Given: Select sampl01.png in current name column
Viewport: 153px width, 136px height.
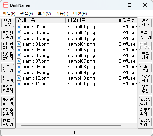Looking at the screenshot, I should 36,27.
